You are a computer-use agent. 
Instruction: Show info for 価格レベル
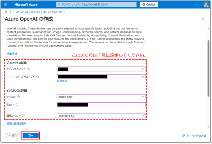pos(23,116)
